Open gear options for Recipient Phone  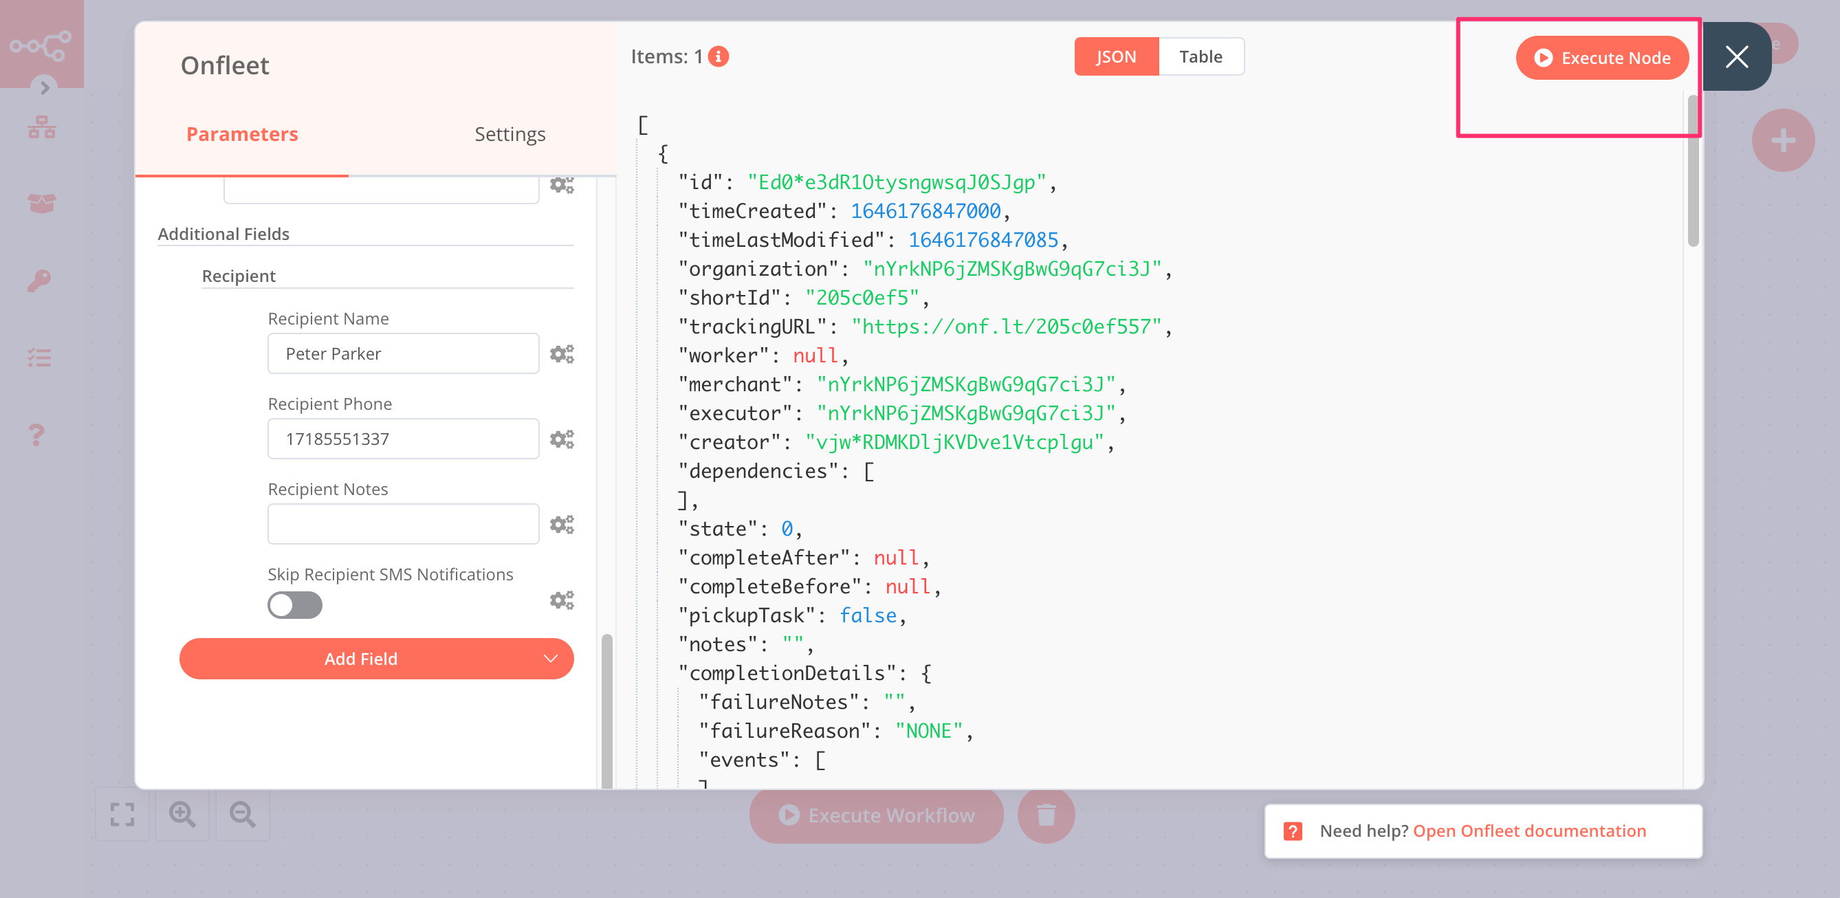pos(562,439)
